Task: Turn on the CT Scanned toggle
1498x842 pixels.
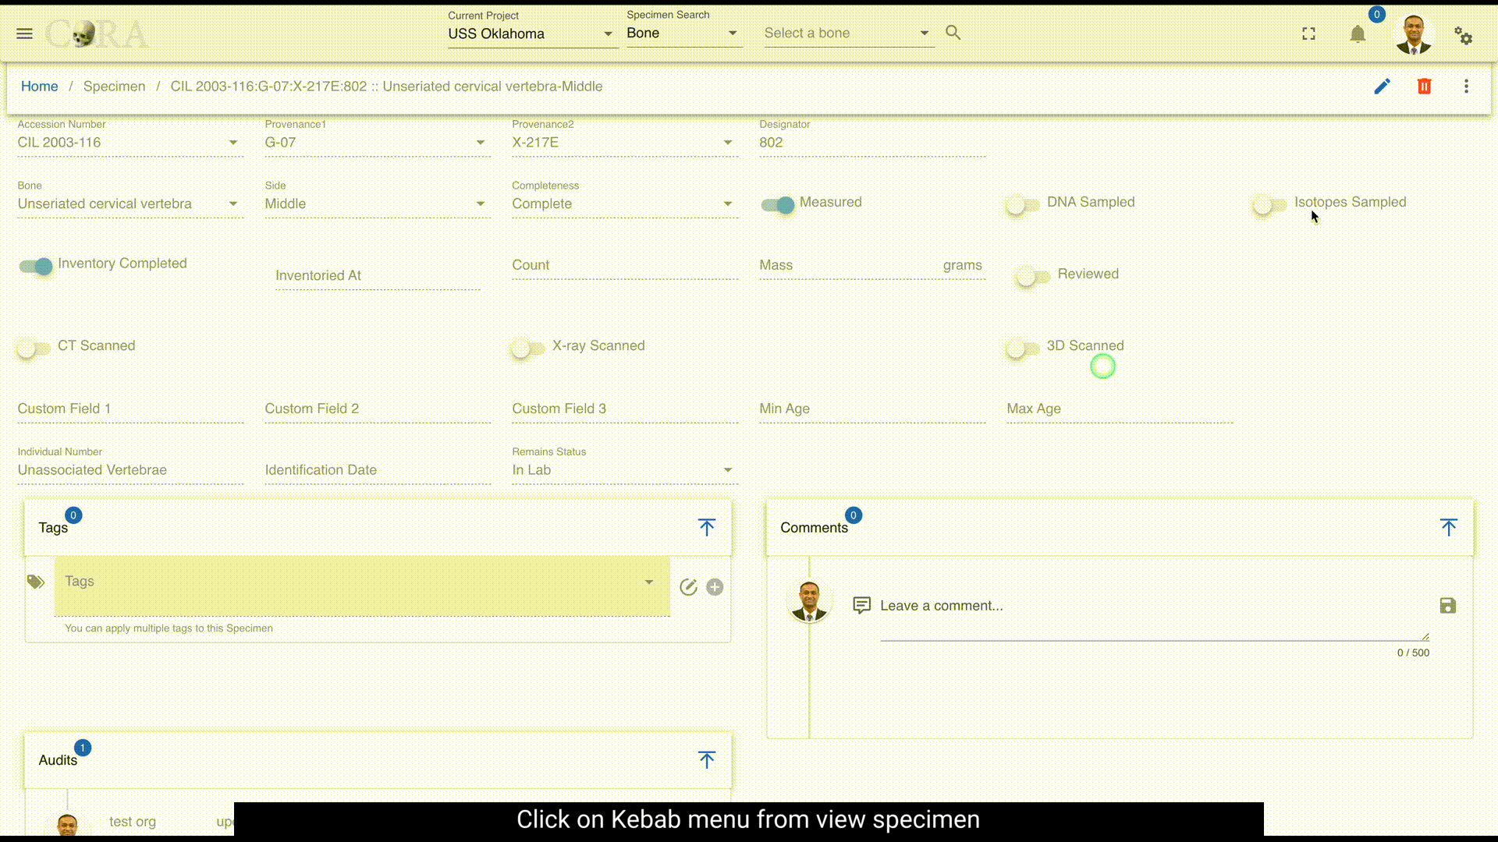Action: pos(33,348)
